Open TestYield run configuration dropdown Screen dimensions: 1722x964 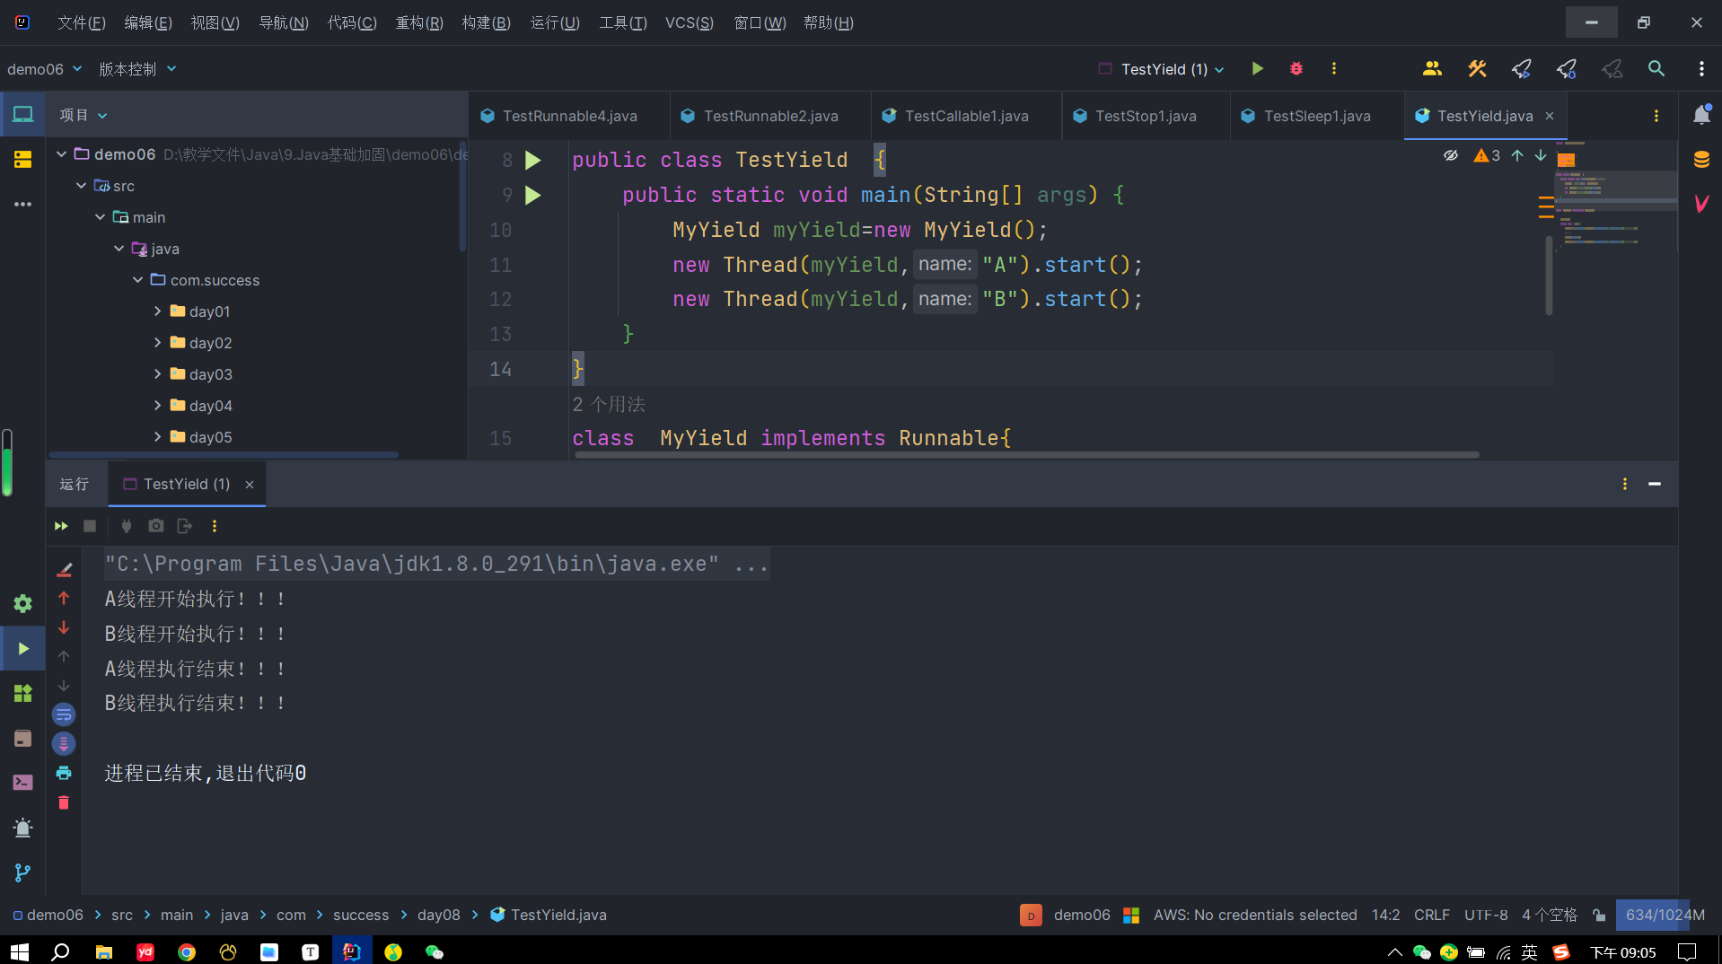click(x=1162, y=69)
